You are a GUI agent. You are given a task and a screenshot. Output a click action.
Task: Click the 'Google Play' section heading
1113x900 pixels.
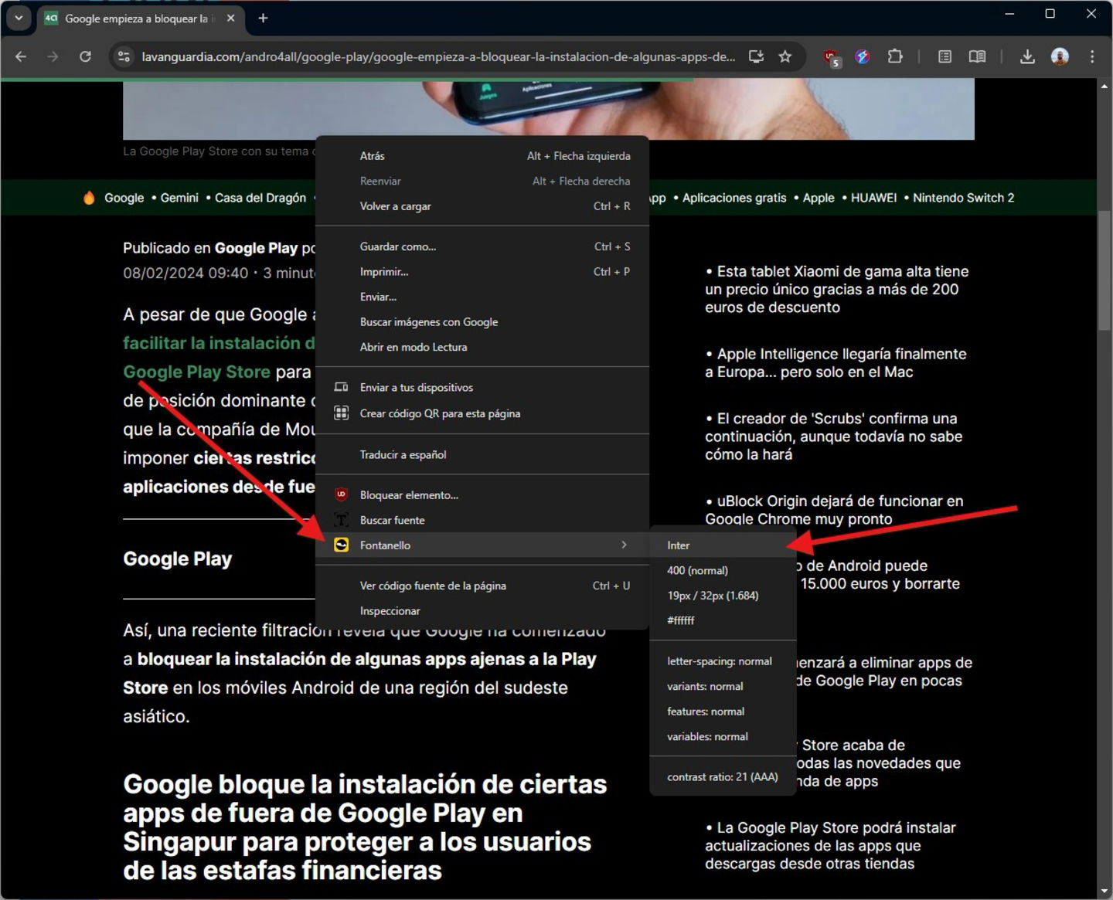(x=178, y=559)
